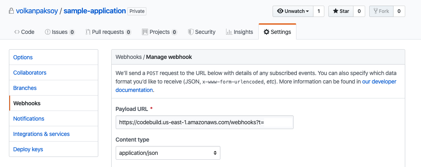This screenshot has height=167, width=421.
Task: Open Deploy keys settings
Action: (28, 149)
